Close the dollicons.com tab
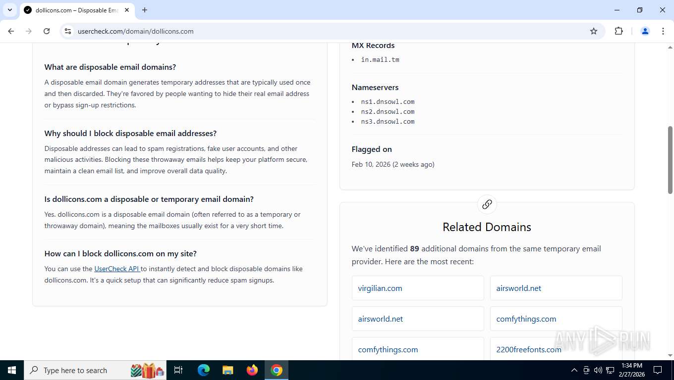This screenshot has height=380, width=674. coord(127,10)
